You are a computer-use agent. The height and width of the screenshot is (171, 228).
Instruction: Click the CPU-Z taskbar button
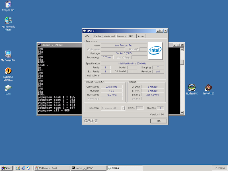[x=125, y=168]
